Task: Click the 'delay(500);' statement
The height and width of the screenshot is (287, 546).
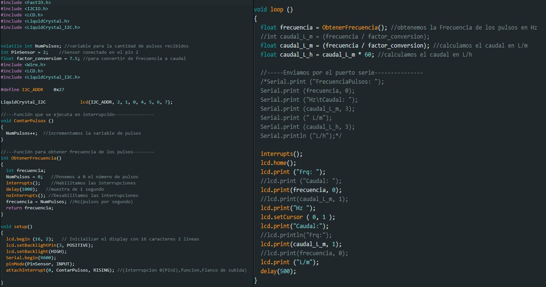Action: tap(278, 271)
